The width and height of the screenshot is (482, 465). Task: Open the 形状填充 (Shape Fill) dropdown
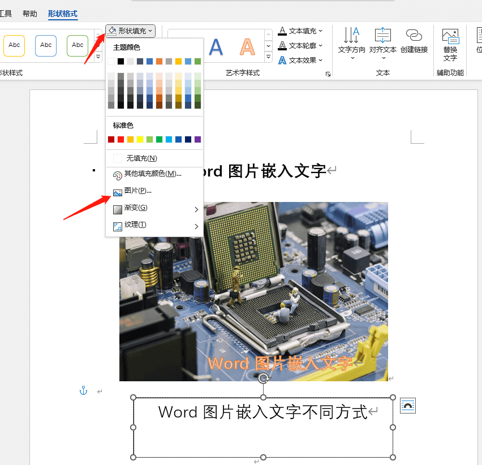tap(130, 31)
